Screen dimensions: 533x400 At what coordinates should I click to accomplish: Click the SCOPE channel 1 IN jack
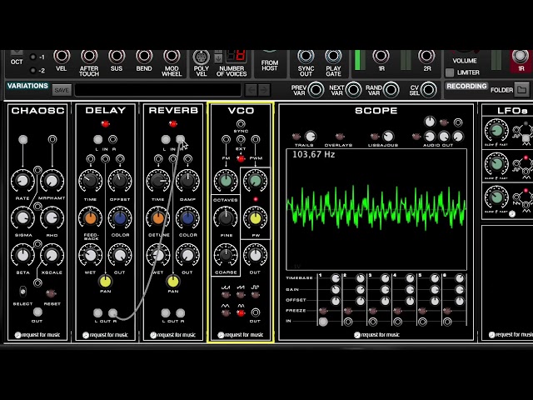pyautogui.click(x=323, y=322)
